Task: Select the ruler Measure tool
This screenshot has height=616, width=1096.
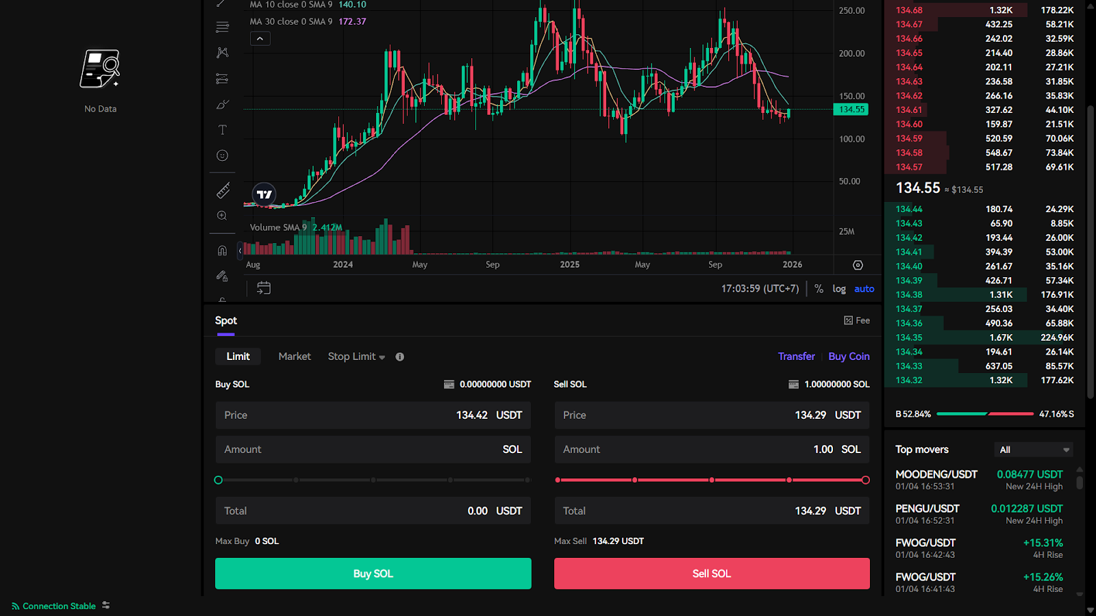Action: click(x=223, y=191)
